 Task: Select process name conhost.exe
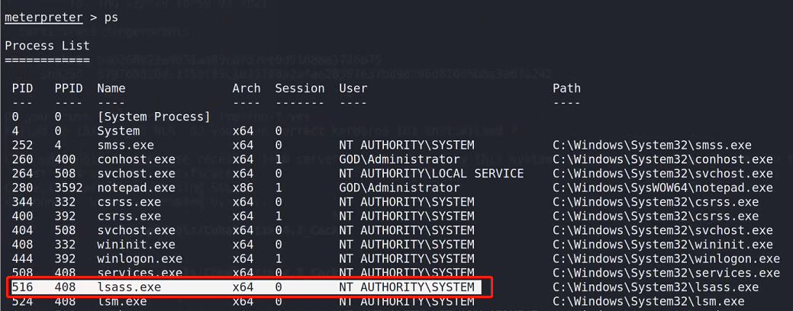point(136,159)
